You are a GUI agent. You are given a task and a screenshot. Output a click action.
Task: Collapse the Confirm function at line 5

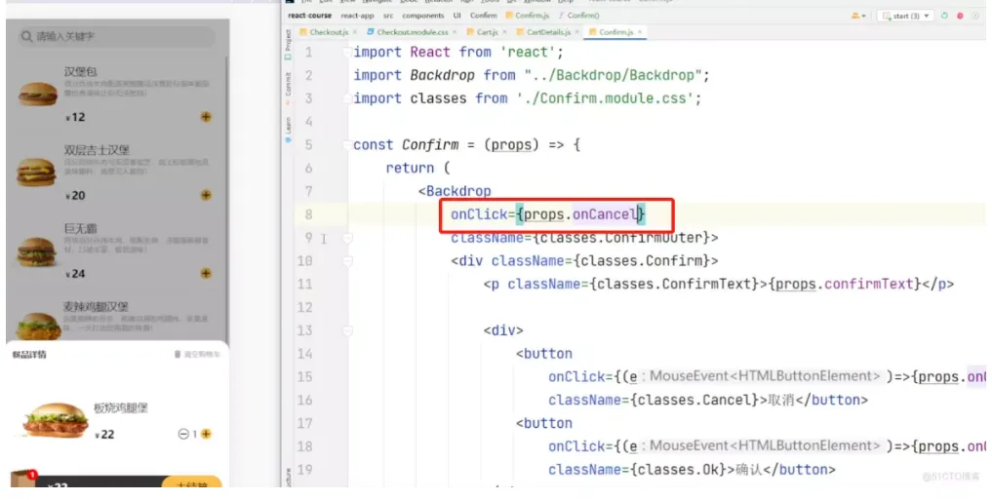coord(347,145)
